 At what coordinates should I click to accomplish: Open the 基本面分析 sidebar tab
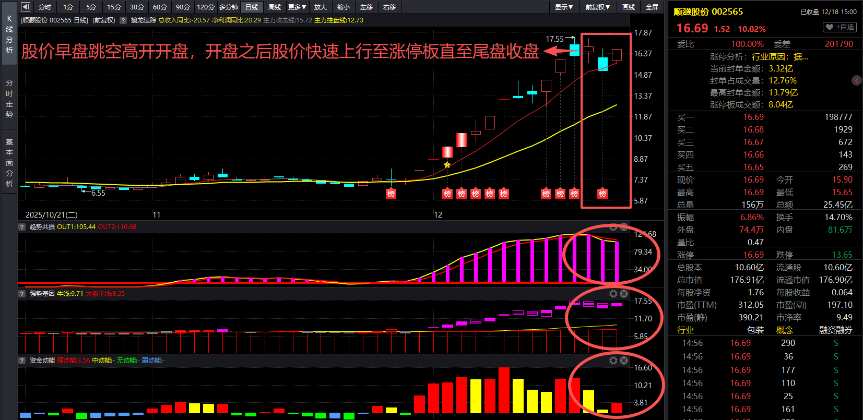coord(9,162)
